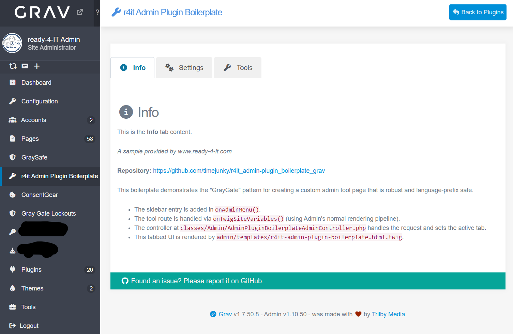
Task: Open the Dashboard from the sidebar
Action: pyautogui.click(x=36, y=82)
